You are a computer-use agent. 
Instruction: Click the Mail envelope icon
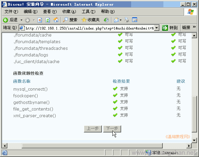116,20
